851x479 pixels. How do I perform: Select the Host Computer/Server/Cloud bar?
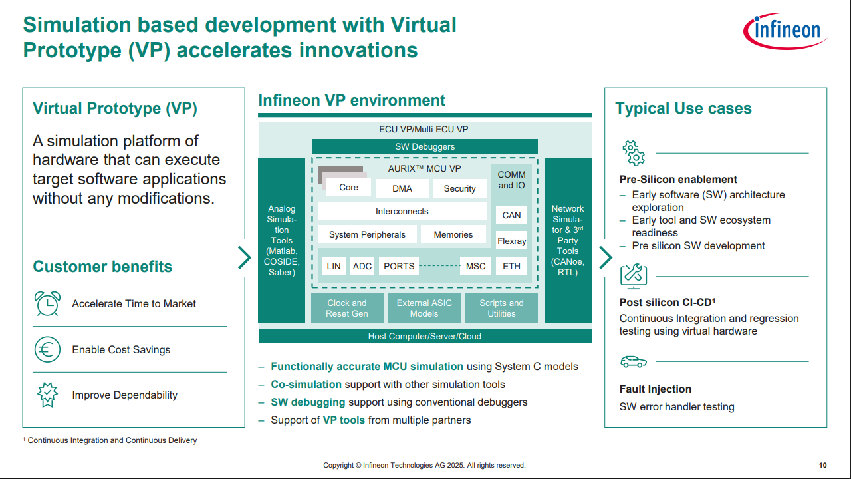[424, 336]
